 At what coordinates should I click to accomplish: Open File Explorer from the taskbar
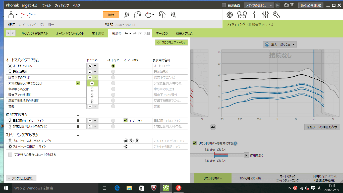pyautogui.click(x=129, y=188)
